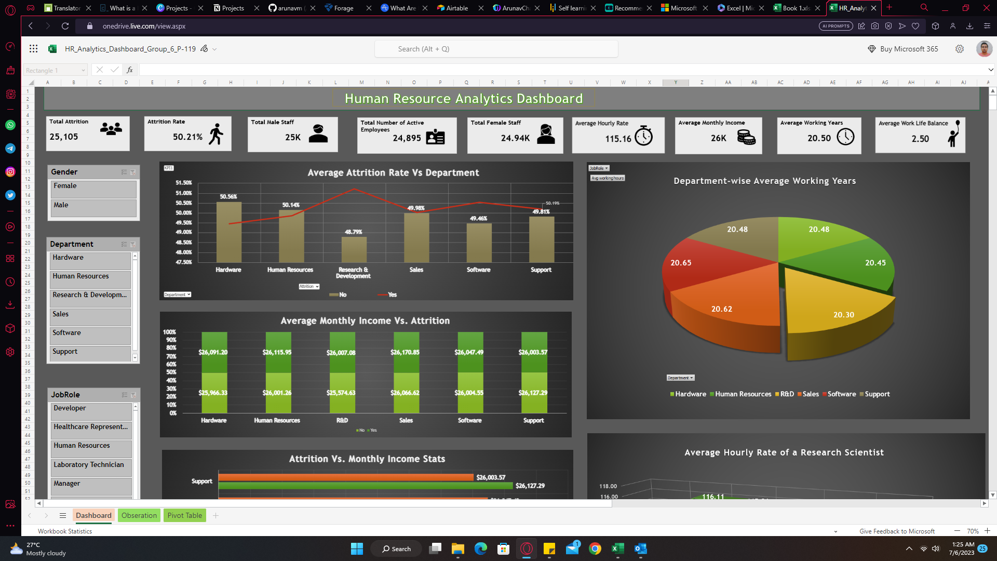
Task: Add a new sheet with plus icon
Action: 216,515
